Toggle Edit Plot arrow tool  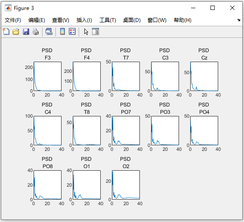point(86,31)
